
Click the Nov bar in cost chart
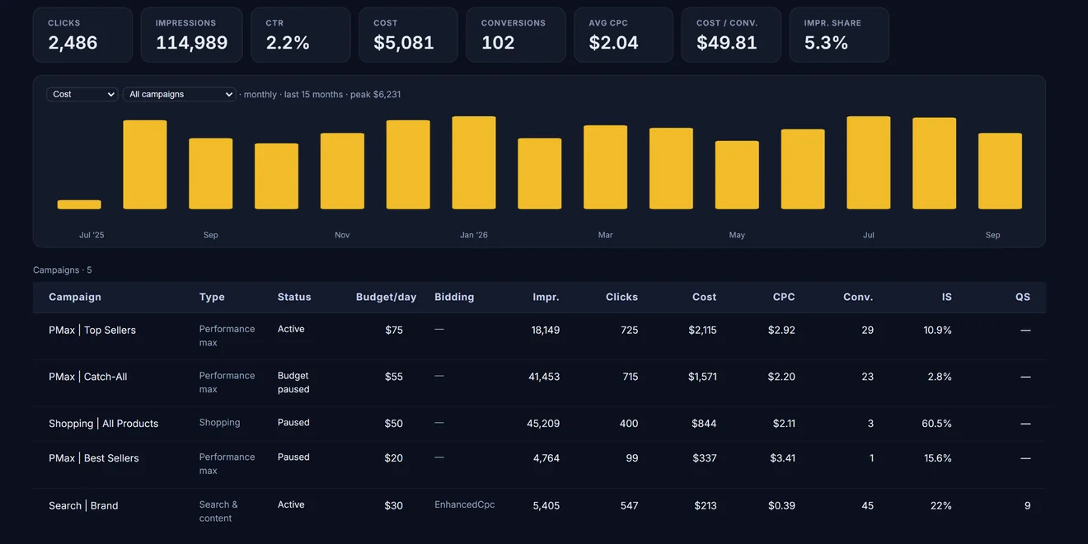342,171
